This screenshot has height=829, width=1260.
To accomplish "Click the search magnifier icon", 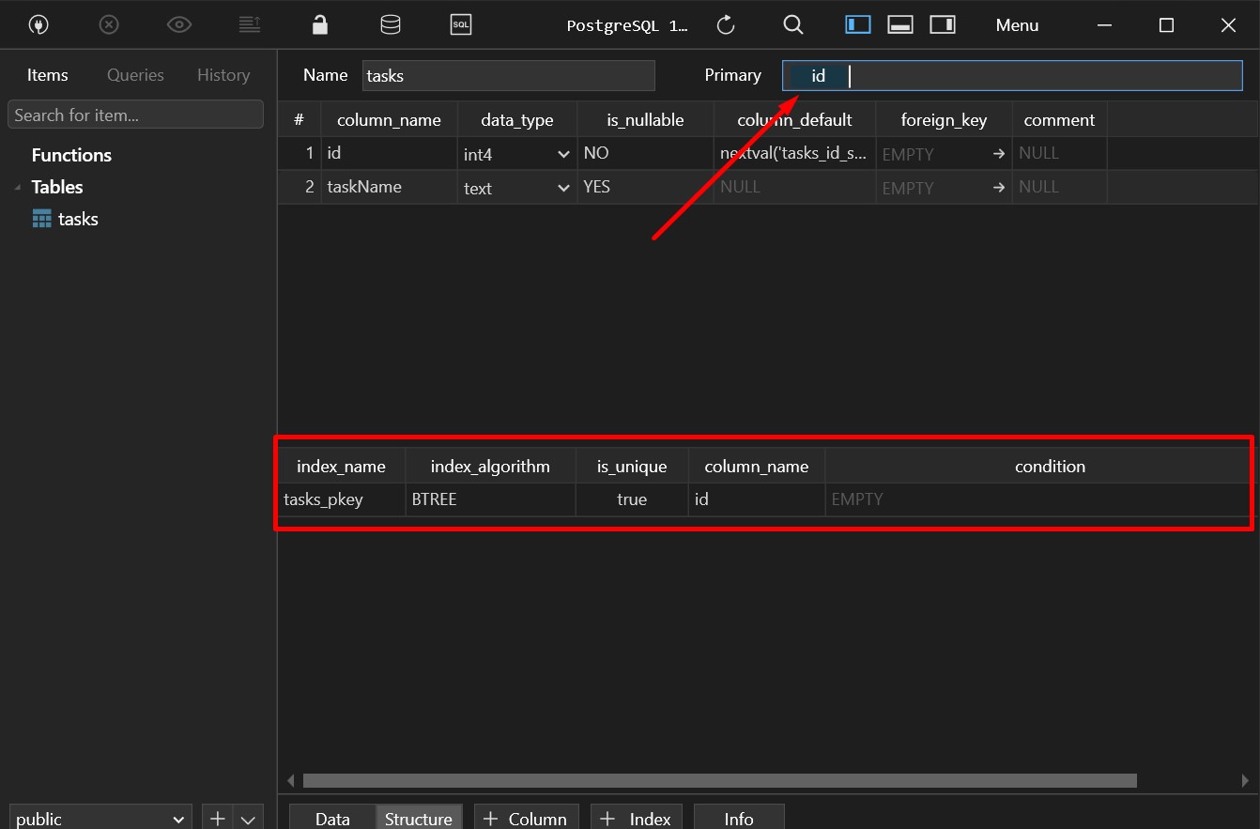I will [793, 25].
